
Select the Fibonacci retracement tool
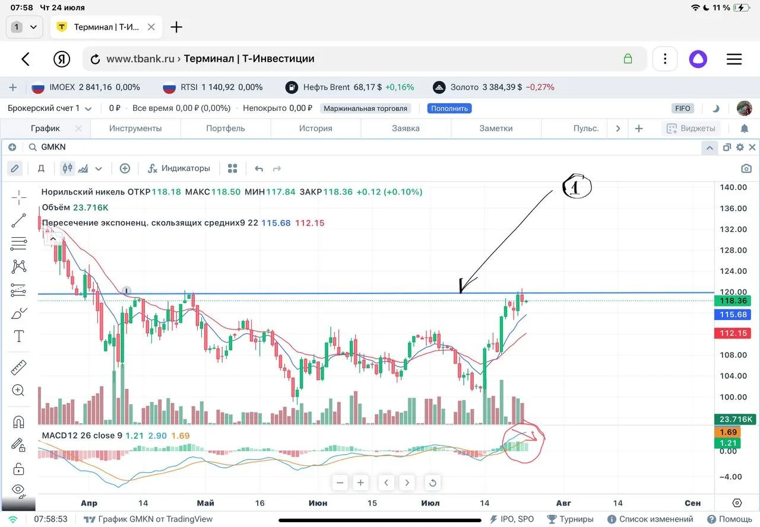point(19,243)
